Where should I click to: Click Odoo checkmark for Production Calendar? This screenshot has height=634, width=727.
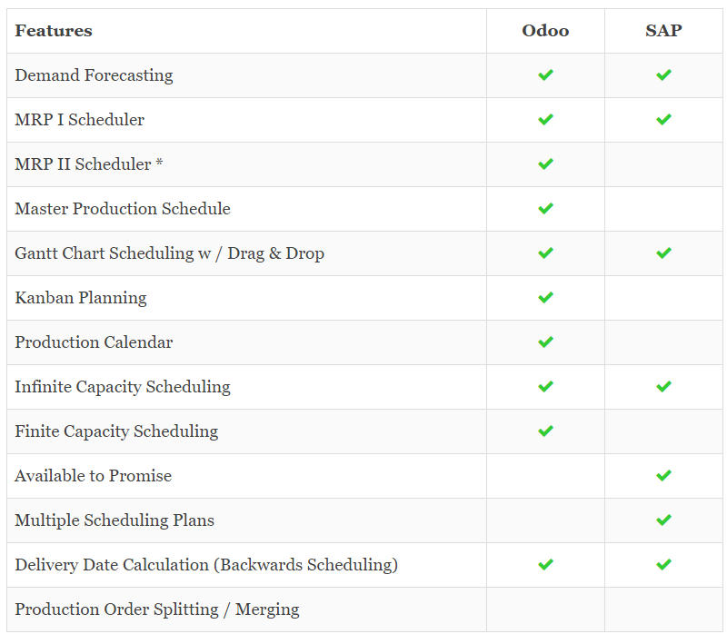click(545, 342)
